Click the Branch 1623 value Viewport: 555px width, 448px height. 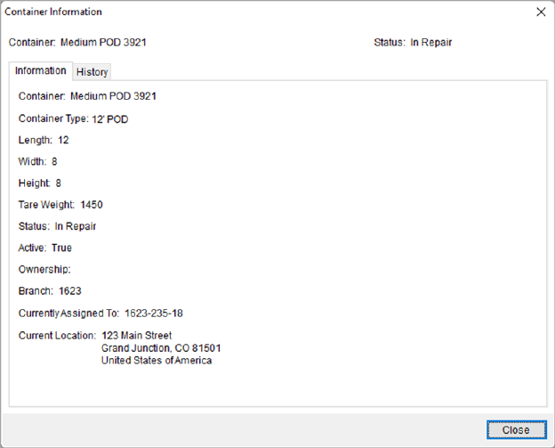[x=70, y=290]
